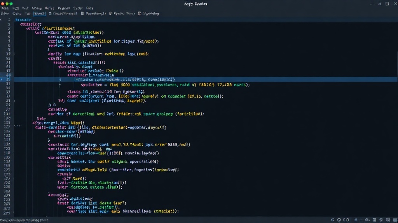
Task: Click the list-lines icon in the status bar
Action: (x=356, y=220)
